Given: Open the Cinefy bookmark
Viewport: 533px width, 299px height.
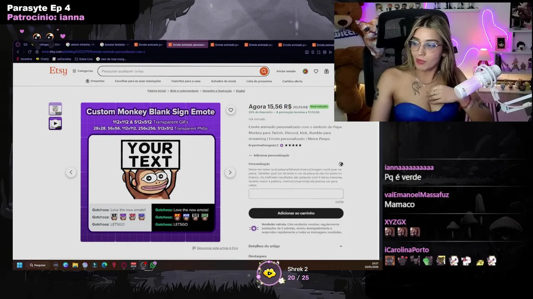Looking at the screenshot, I should pos(42,59).
